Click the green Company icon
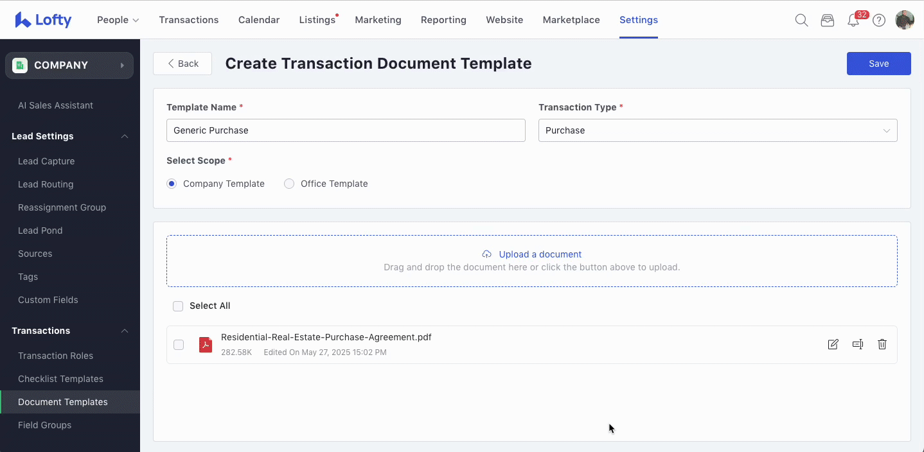Viewport: 924px width, 452px height. coord(20,65)
